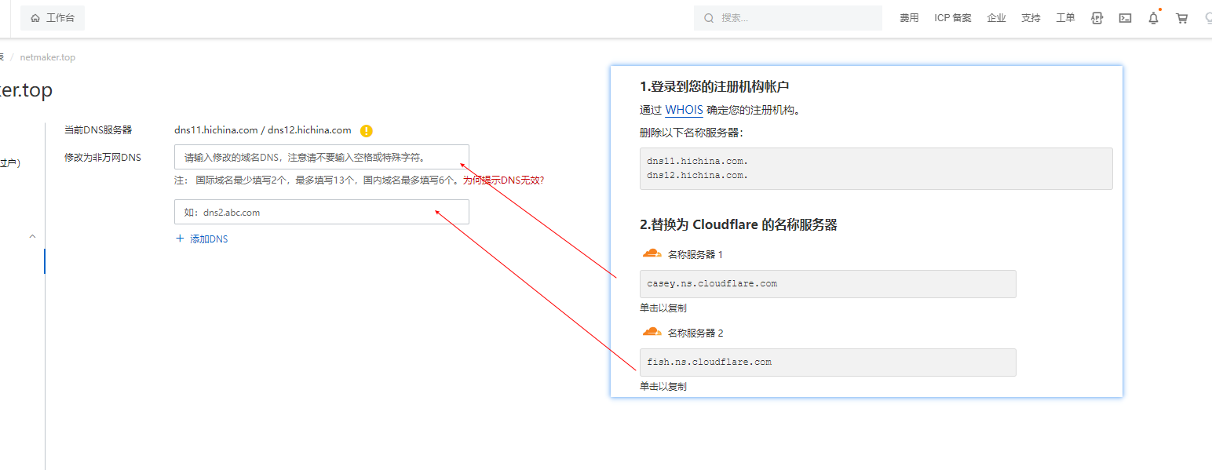Open the 工作台 workbench home button

pyautogui.click(x=53, y=17)
